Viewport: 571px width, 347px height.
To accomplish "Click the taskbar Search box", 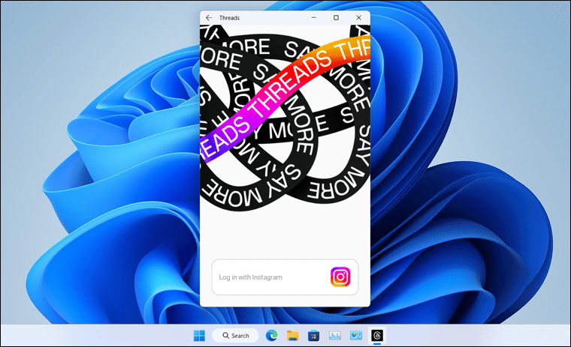I will [235, 336].
